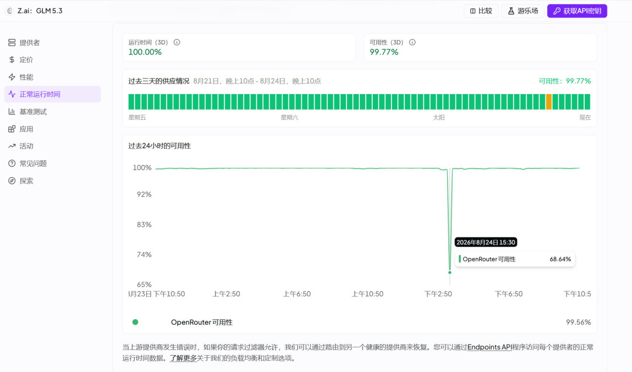The image size is (632, 372).
Task: Click the 2026年8月24日 15:30 tooltip label
Action: 486,242
